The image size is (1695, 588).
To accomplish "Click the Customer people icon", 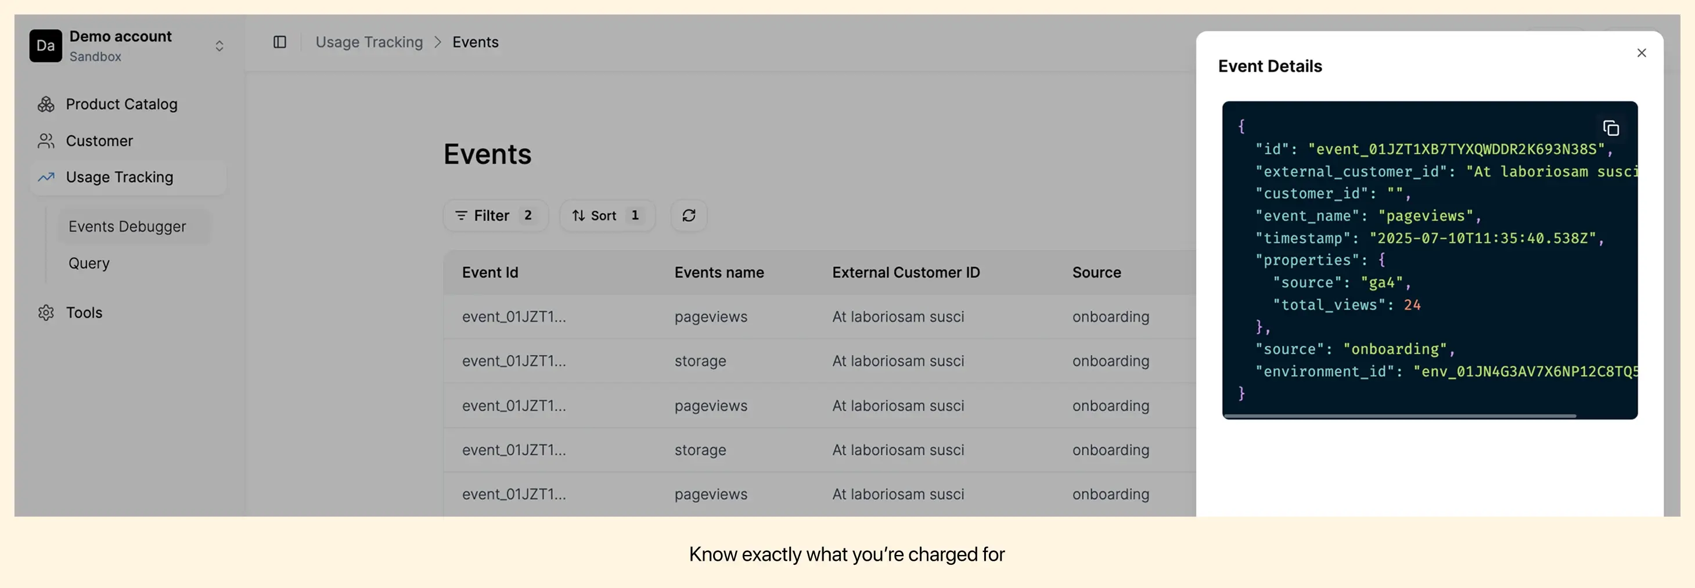I will pos(46,140).
